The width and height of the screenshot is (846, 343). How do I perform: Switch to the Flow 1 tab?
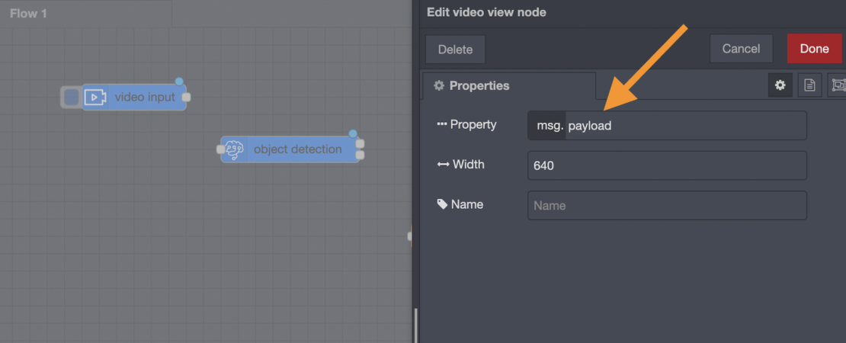click(x=29, y=14)
